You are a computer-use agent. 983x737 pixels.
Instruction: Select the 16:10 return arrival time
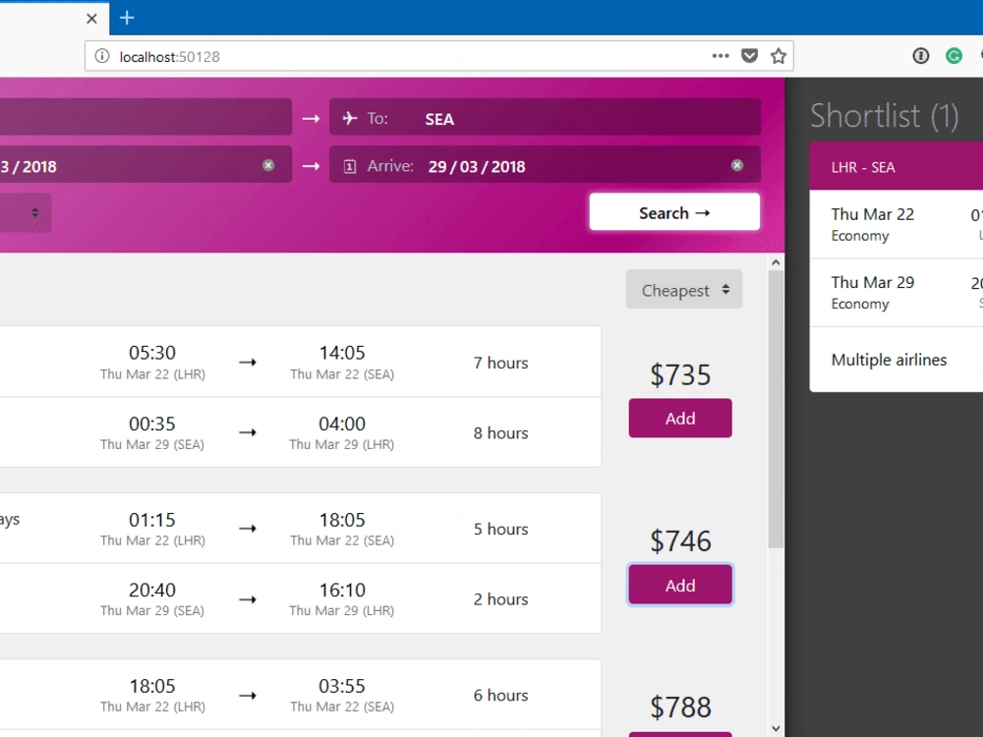pos(342,590)
